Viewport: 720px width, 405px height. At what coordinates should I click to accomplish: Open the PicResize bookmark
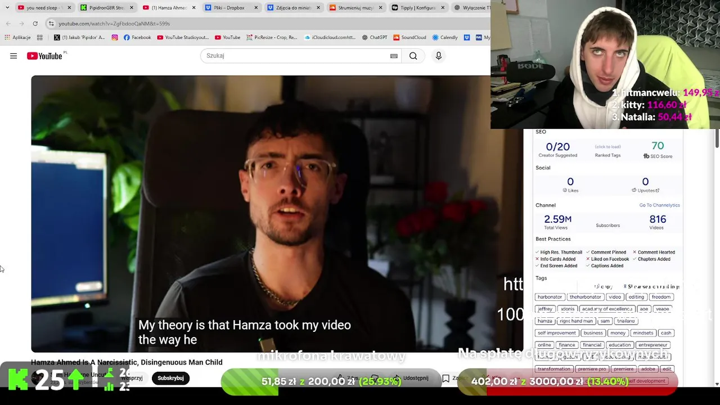click(272, 38)
